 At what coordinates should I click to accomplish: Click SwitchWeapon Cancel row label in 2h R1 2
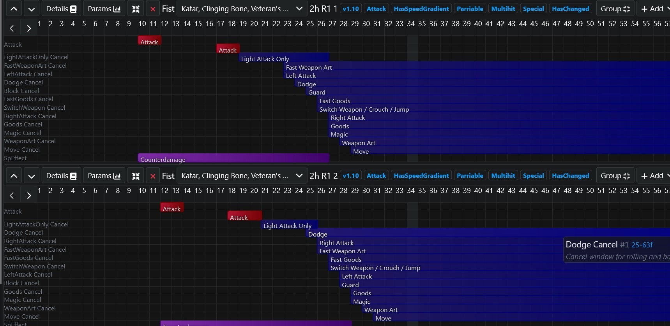(34, 266)
